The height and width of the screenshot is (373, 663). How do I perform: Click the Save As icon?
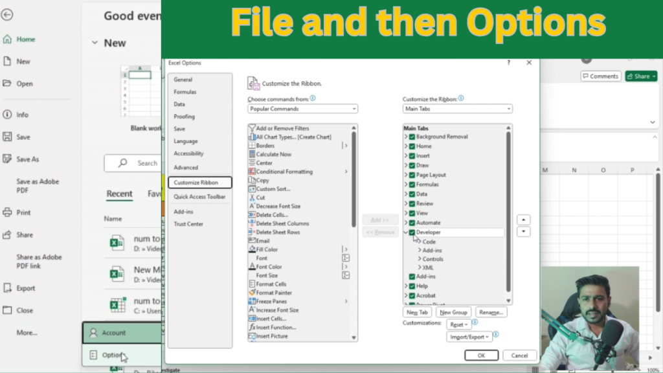(7, 159)
